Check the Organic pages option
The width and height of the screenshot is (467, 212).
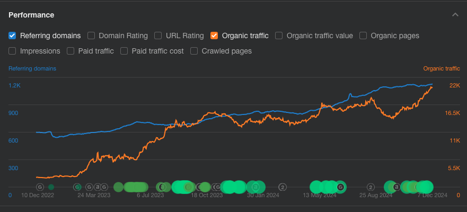pyautogui.click(x=363, y=36)
